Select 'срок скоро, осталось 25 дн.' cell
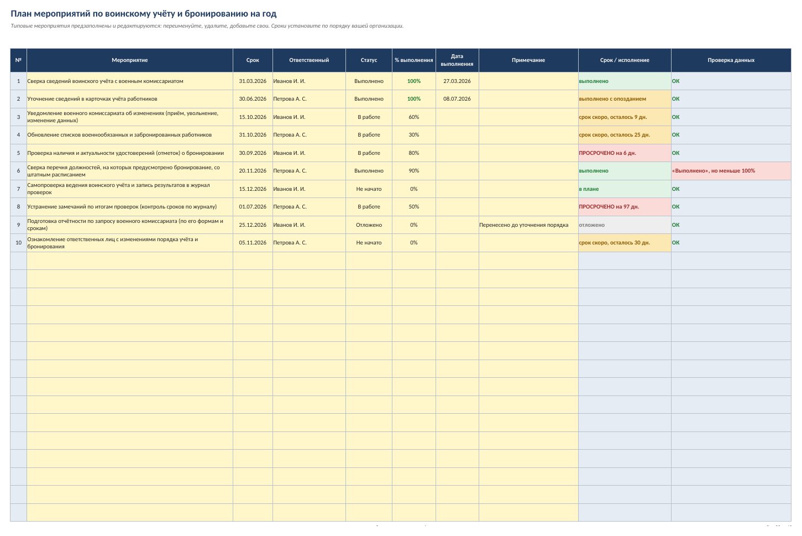802x536 pixels. coord(625,135)
